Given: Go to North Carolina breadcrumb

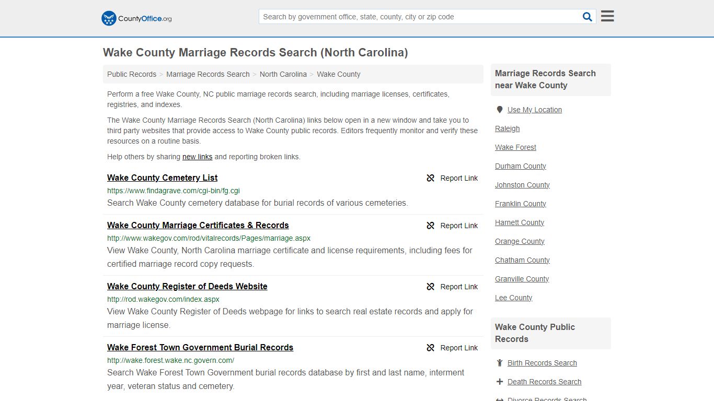Looking at the screenshot, I should (283, 74).
